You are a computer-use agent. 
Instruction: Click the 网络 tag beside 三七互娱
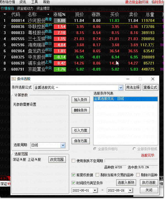click(x=48, y=37)
